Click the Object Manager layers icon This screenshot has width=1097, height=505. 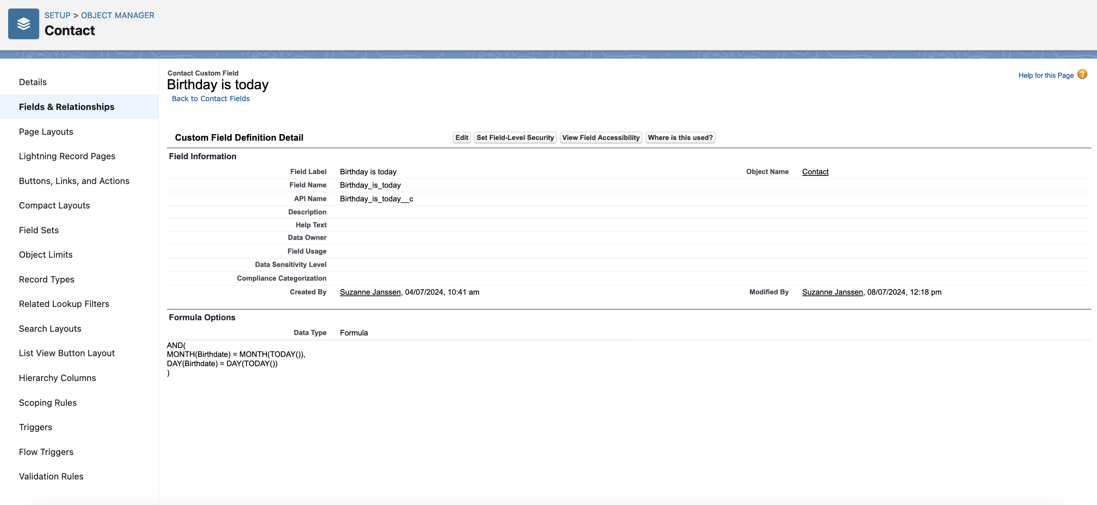click(x=23, y=24)
